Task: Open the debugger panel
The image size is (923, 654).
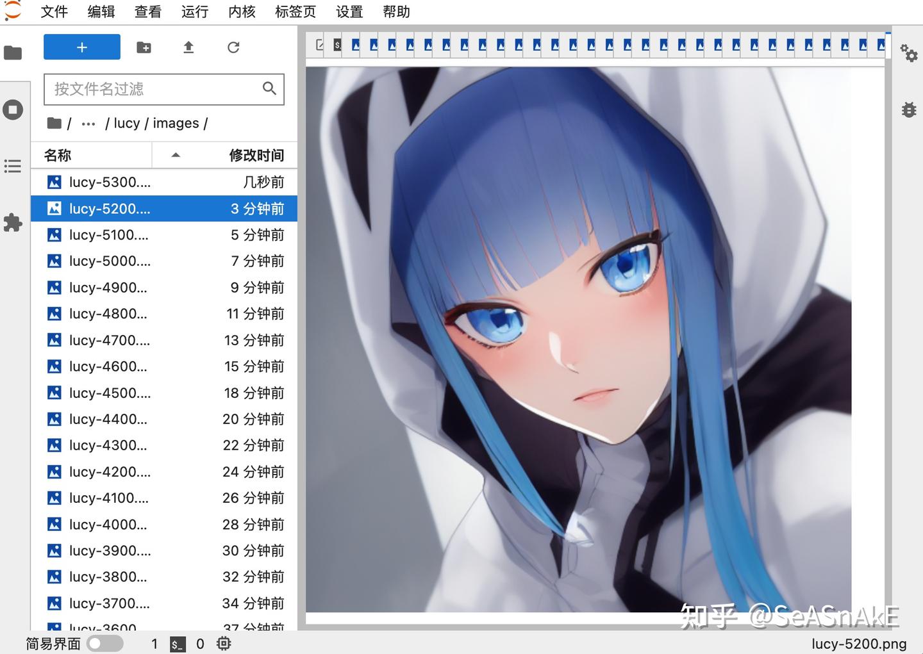Action: [908, 110]
